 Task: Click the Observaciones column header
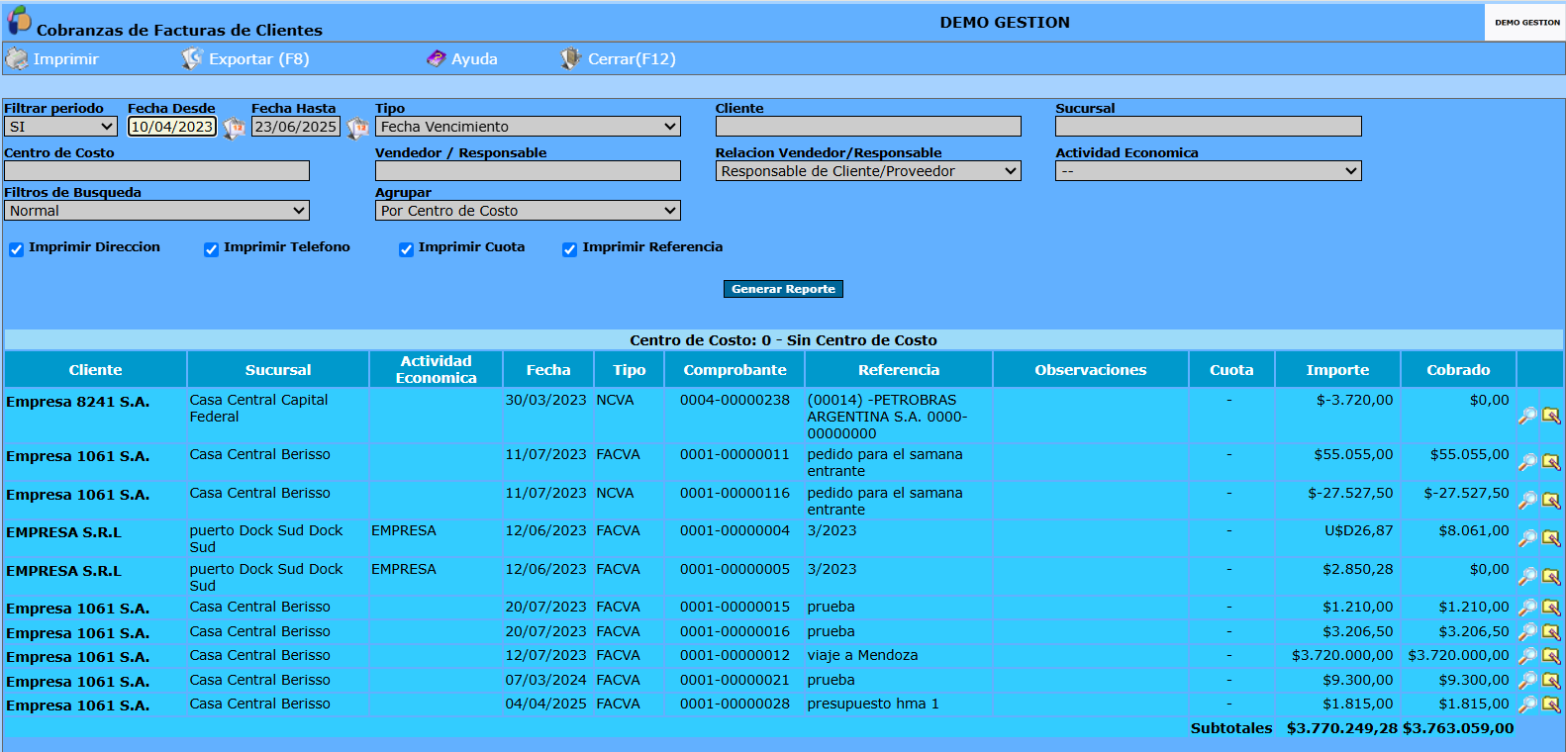(x=1091, y=370)
